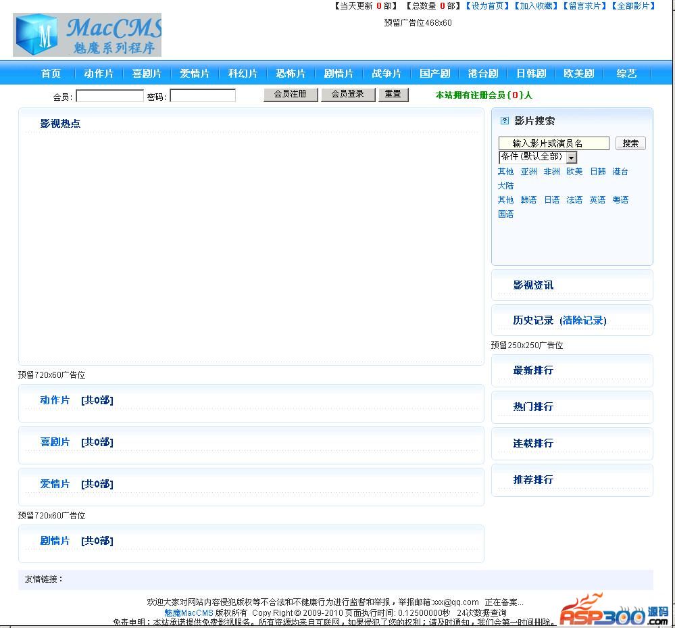Click the 热门排行 panel heading
Screen dimensions: 675x628
coord(533,406)
